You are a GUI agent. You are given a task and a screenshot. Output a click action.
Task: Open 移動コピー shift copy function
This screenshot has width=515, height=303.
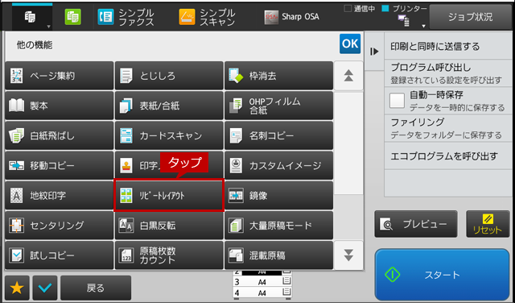pos(59,165)
